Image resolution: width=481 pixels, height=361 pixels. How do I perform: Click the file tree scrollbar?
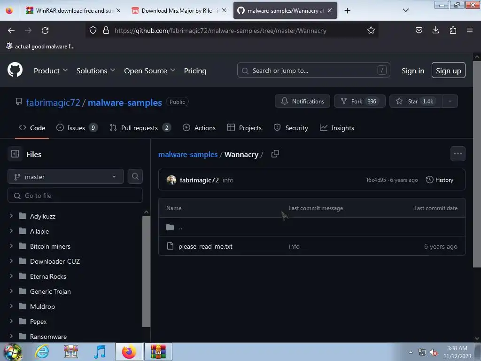click(147, 271)
